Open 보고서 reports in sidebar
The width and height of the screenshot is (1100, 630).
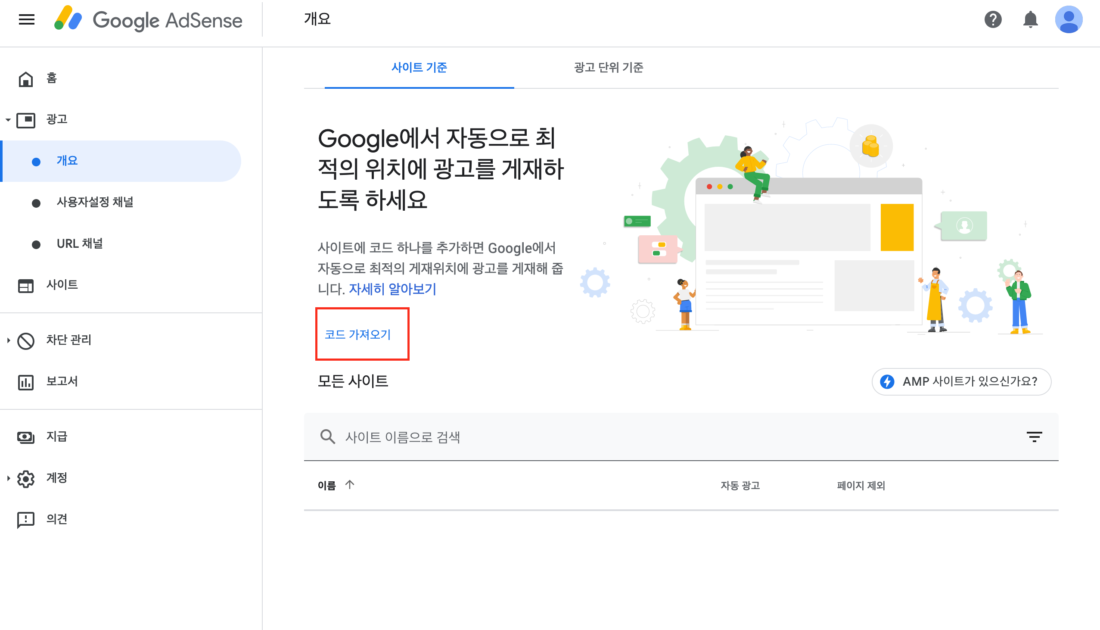[62, 381]
